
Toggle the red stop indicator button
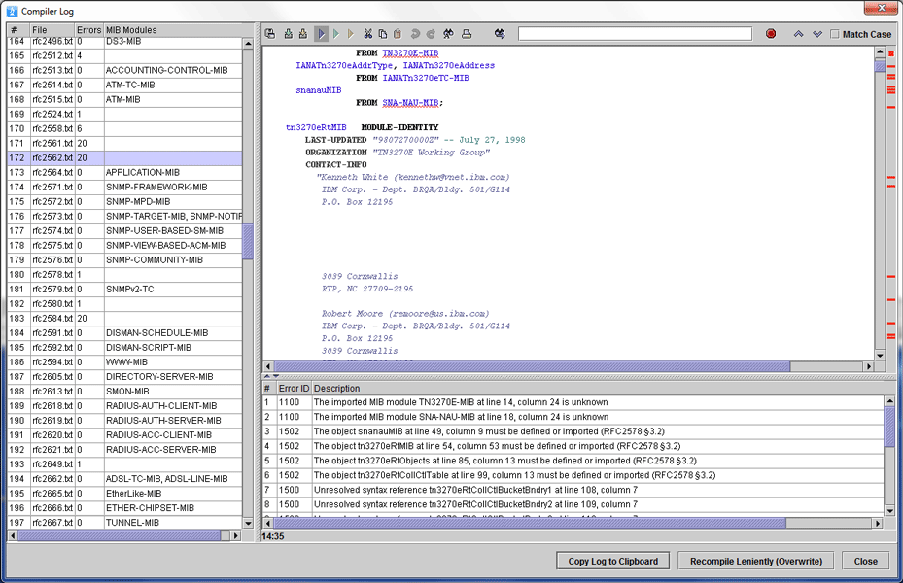770,32
